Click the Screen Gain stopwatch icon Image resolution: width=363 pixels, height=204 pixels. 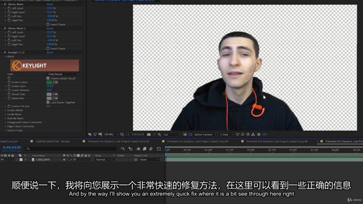9,86
